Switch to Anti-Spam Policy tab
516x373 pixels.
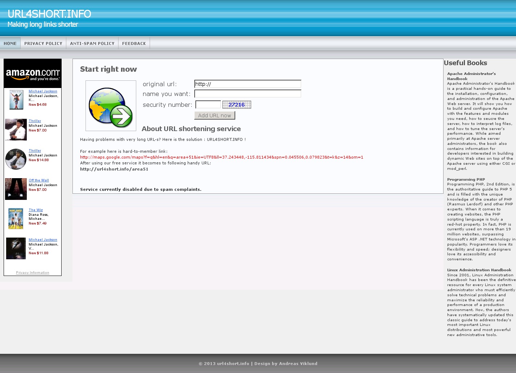[x=92, y=43]
